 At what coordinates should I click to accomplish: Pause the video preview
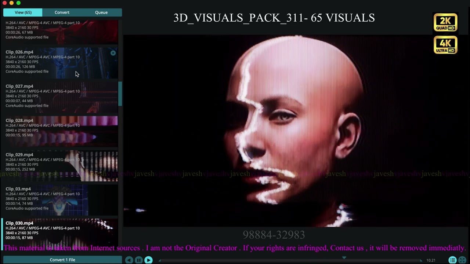(138, 260)
